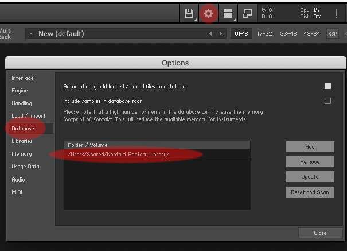Switch to channel page 17-32
The image size is (347, 251).
(x=264, y=34)
